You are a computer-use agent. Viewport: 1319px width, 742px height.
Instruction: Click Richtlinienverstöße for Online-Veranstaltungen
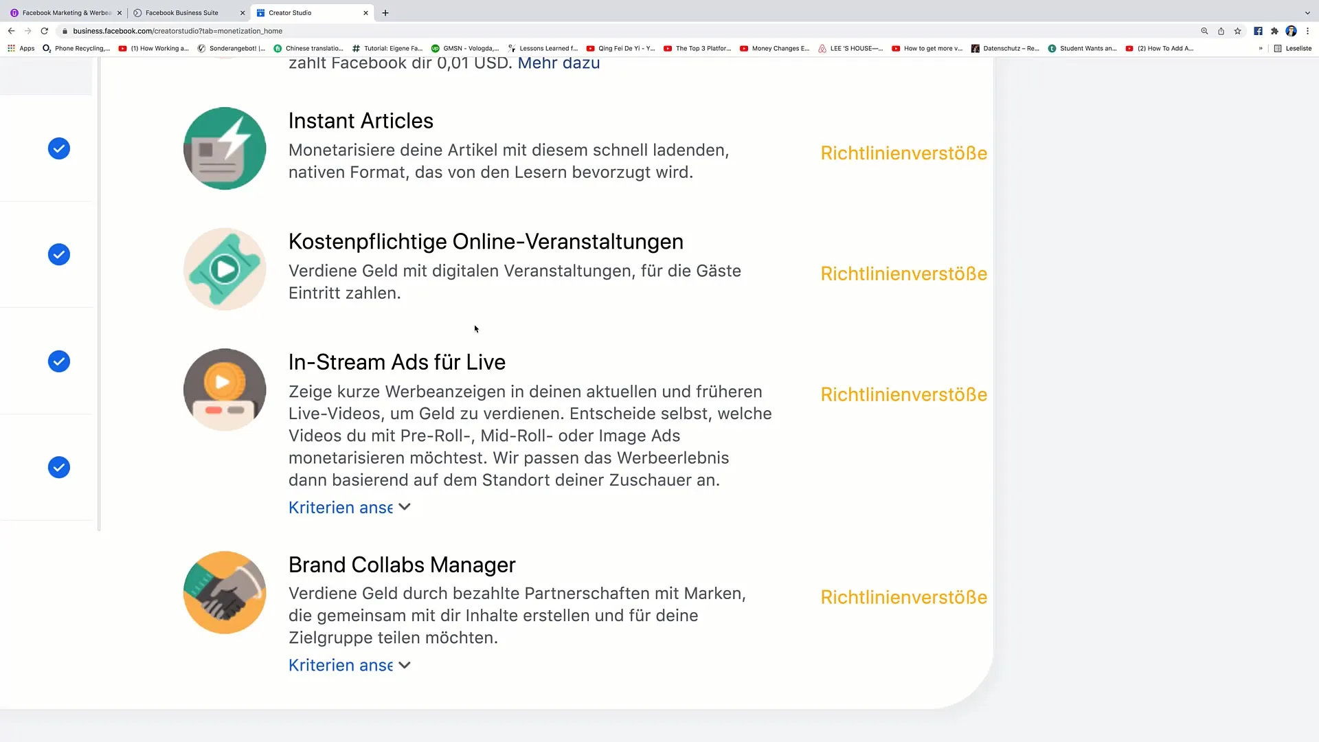point(903,273)
